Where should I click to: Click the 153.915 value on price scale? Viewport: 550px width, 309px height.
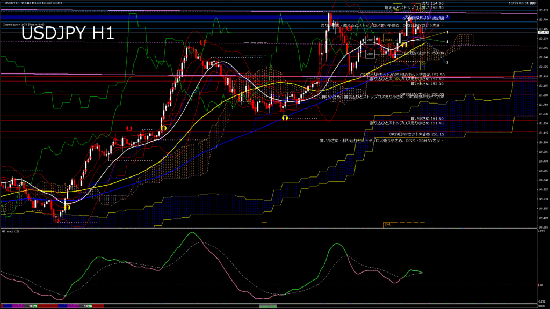pos(543,10)
